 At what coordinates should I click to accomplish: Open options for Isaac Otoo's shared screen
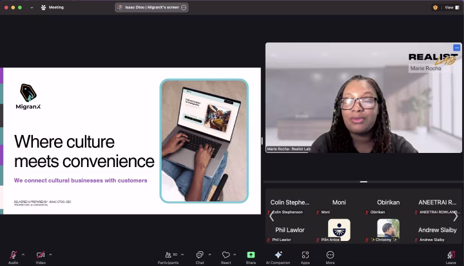click(x=184, y=7)
